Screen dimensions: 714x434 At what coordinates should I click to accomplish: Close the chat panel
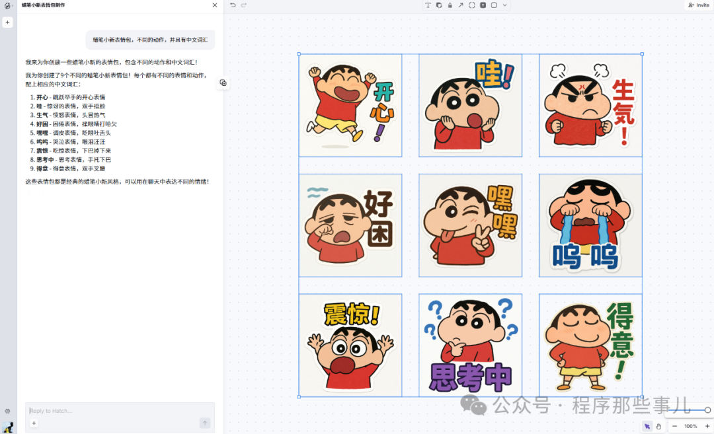click(x=215, y=5)
